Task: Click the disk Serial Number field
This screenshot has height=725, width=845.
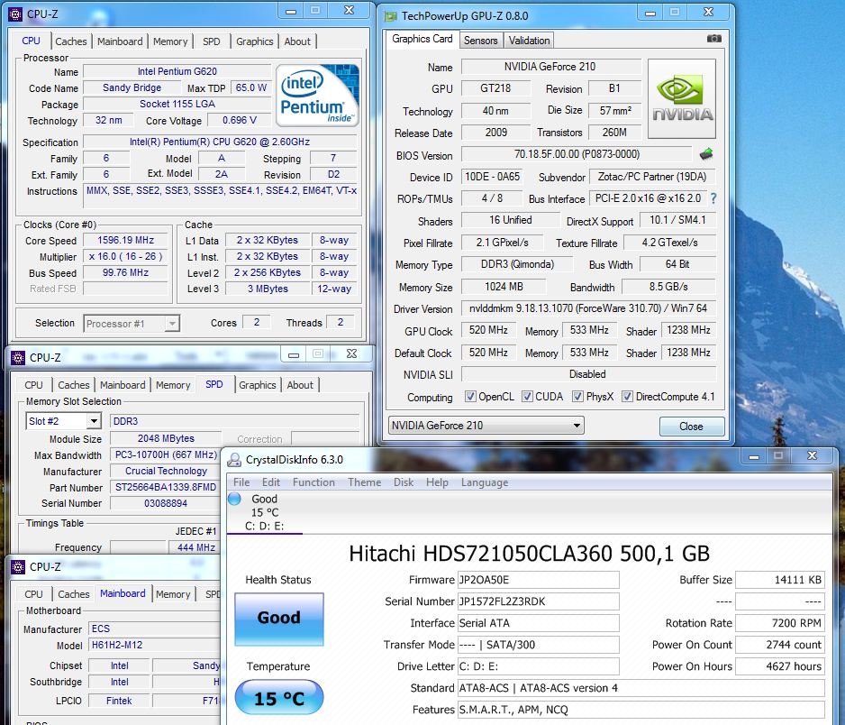Action: (x=540, y=601)
